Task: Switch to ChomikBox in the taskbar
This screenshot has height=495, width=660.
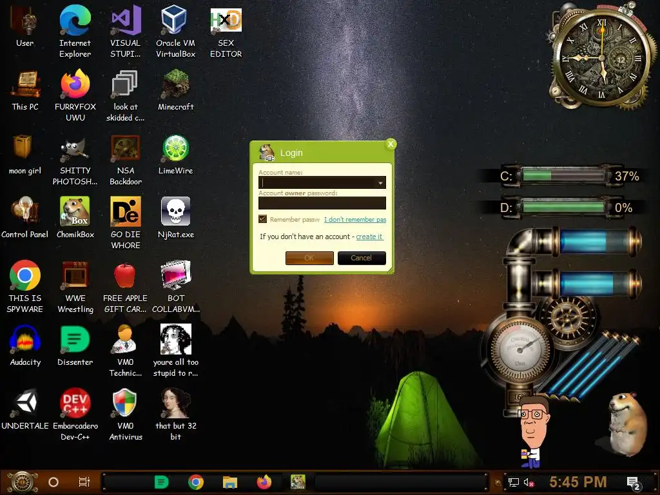Action: click(x=298, y=482)
